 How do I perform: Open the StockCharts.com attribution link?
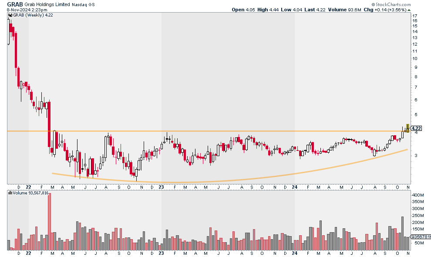click(x=391, y=4)
